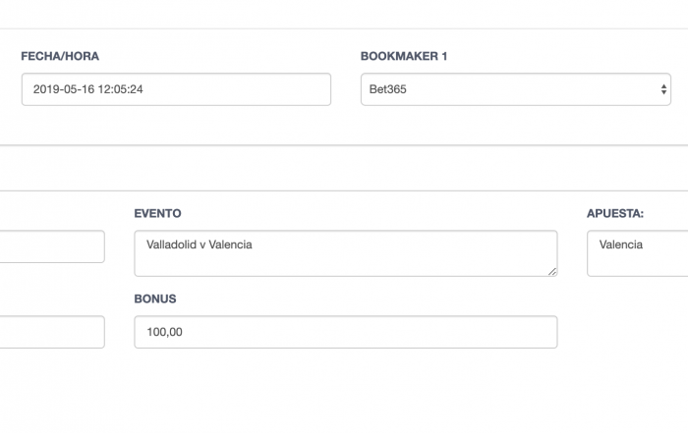Click the Bet365 text in the selector
688x433 pixels.
(388, 89)
